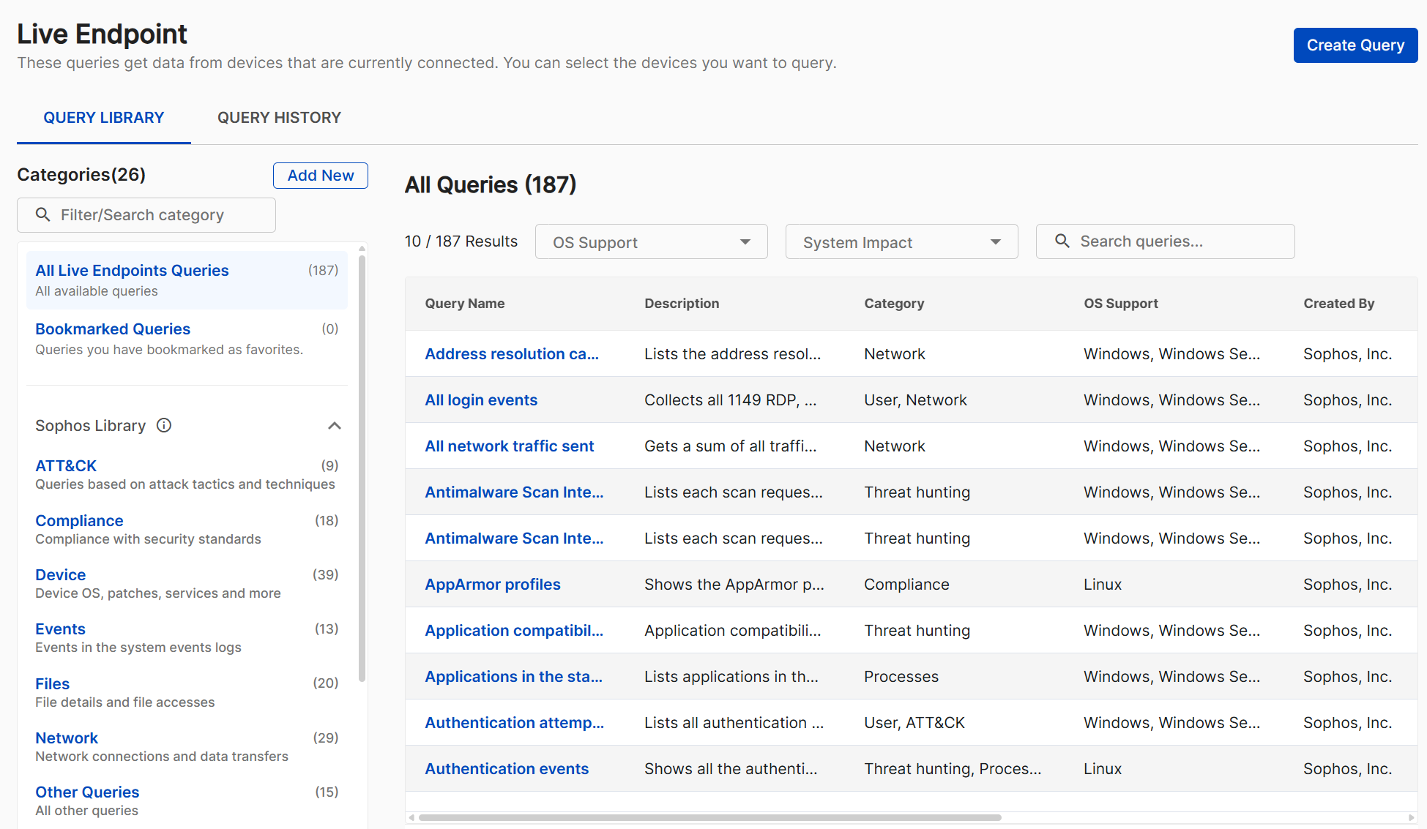Image resolution: width=1427 pixels, height=829 pixels.
Task: Click the Sophos Library info icon
Action: [164, 425]
